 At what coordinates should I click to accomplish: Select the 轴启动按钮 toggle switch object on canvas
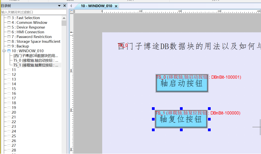[x=182, y=83]
